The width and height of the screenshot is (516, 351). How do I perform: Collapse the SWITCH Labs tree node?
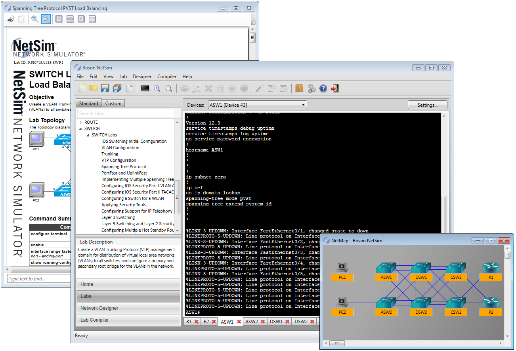[x=88, y=134]
